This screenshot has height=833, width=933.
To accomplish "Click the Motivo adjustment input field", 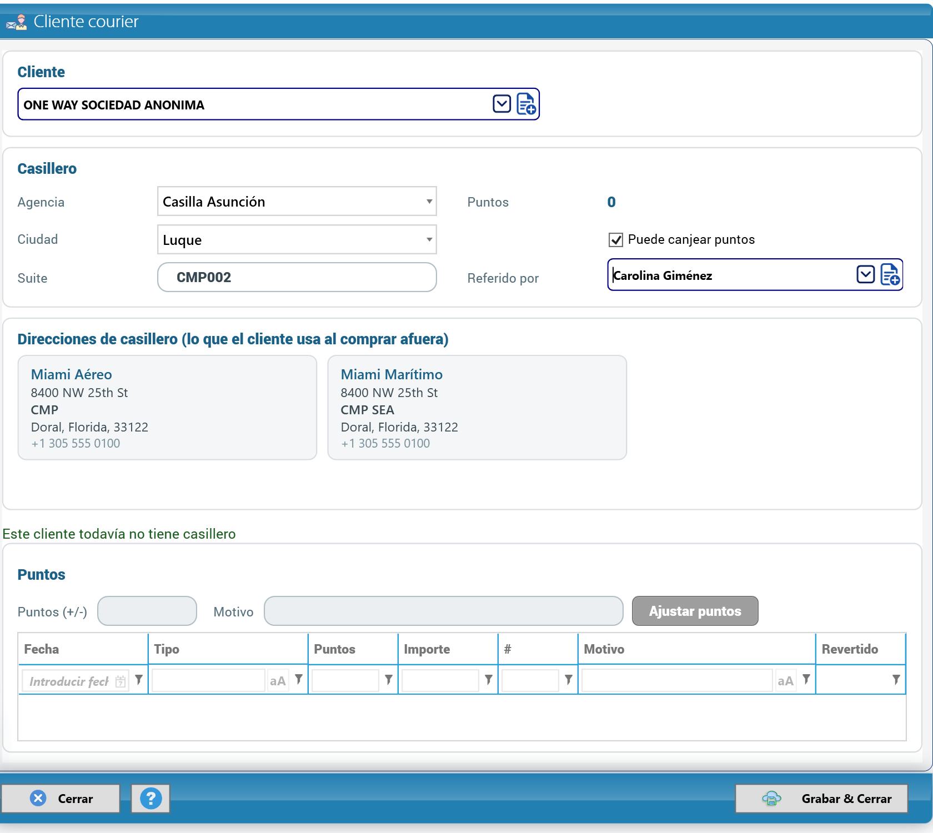I will click(443, 611).
